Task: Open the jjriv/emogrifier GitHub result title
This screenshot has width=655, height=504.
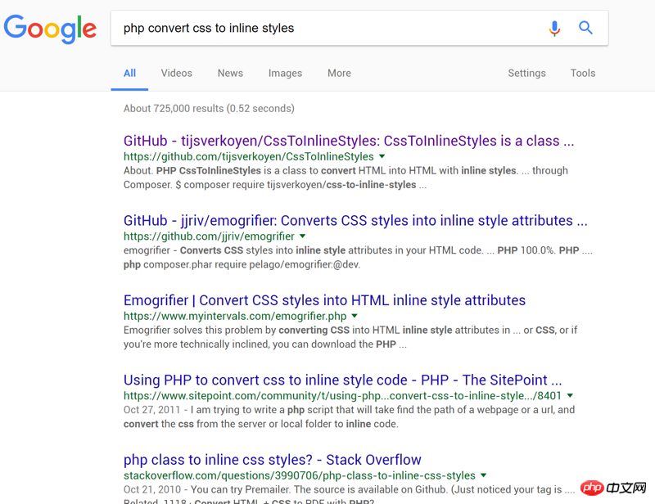Action: tap(355, 220)
